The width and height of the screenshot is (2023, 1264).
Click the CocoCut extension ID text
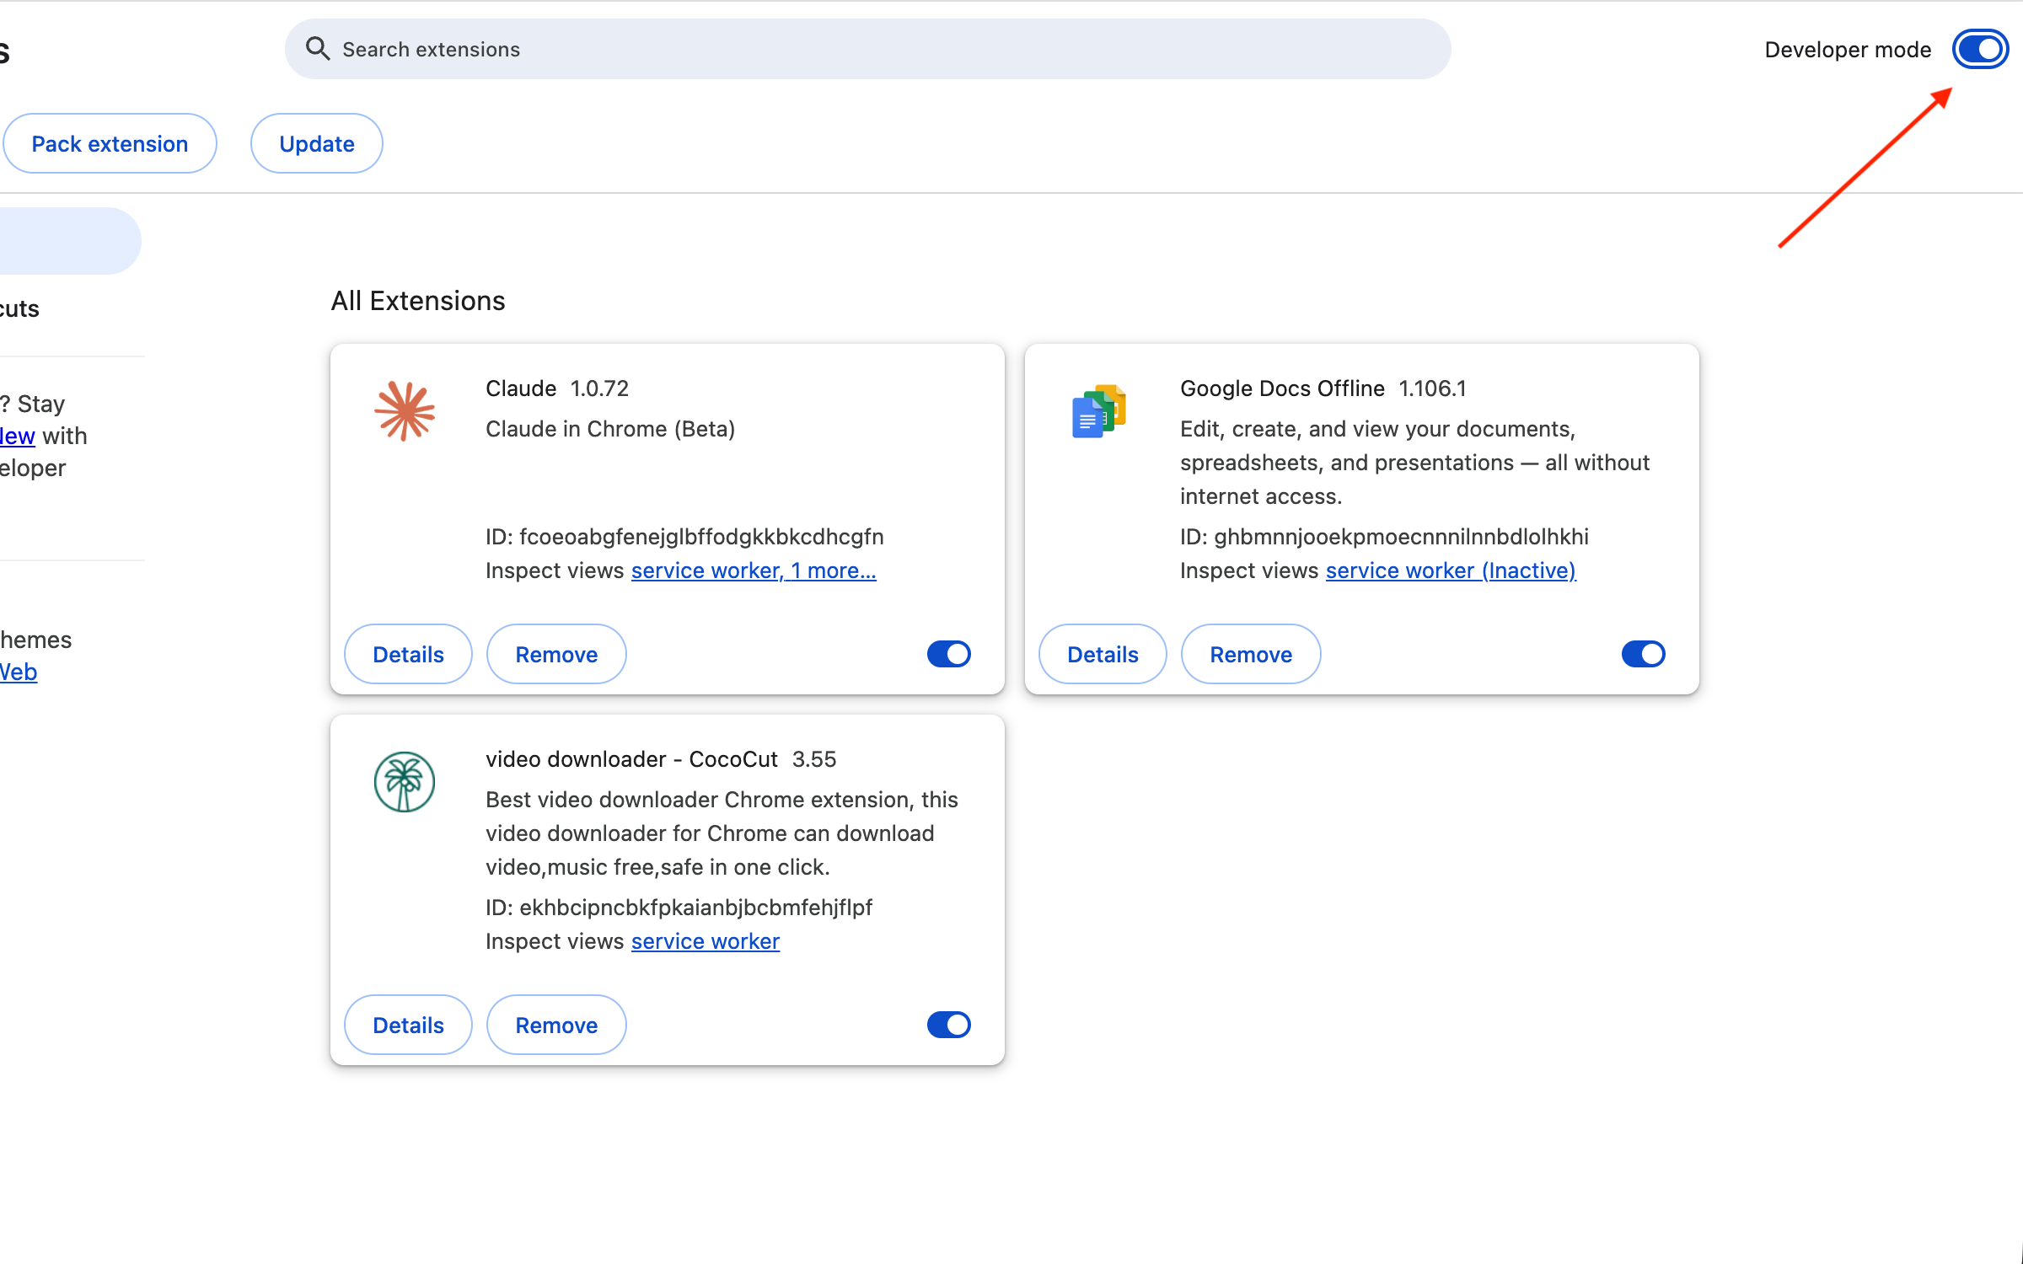(679, 908)
